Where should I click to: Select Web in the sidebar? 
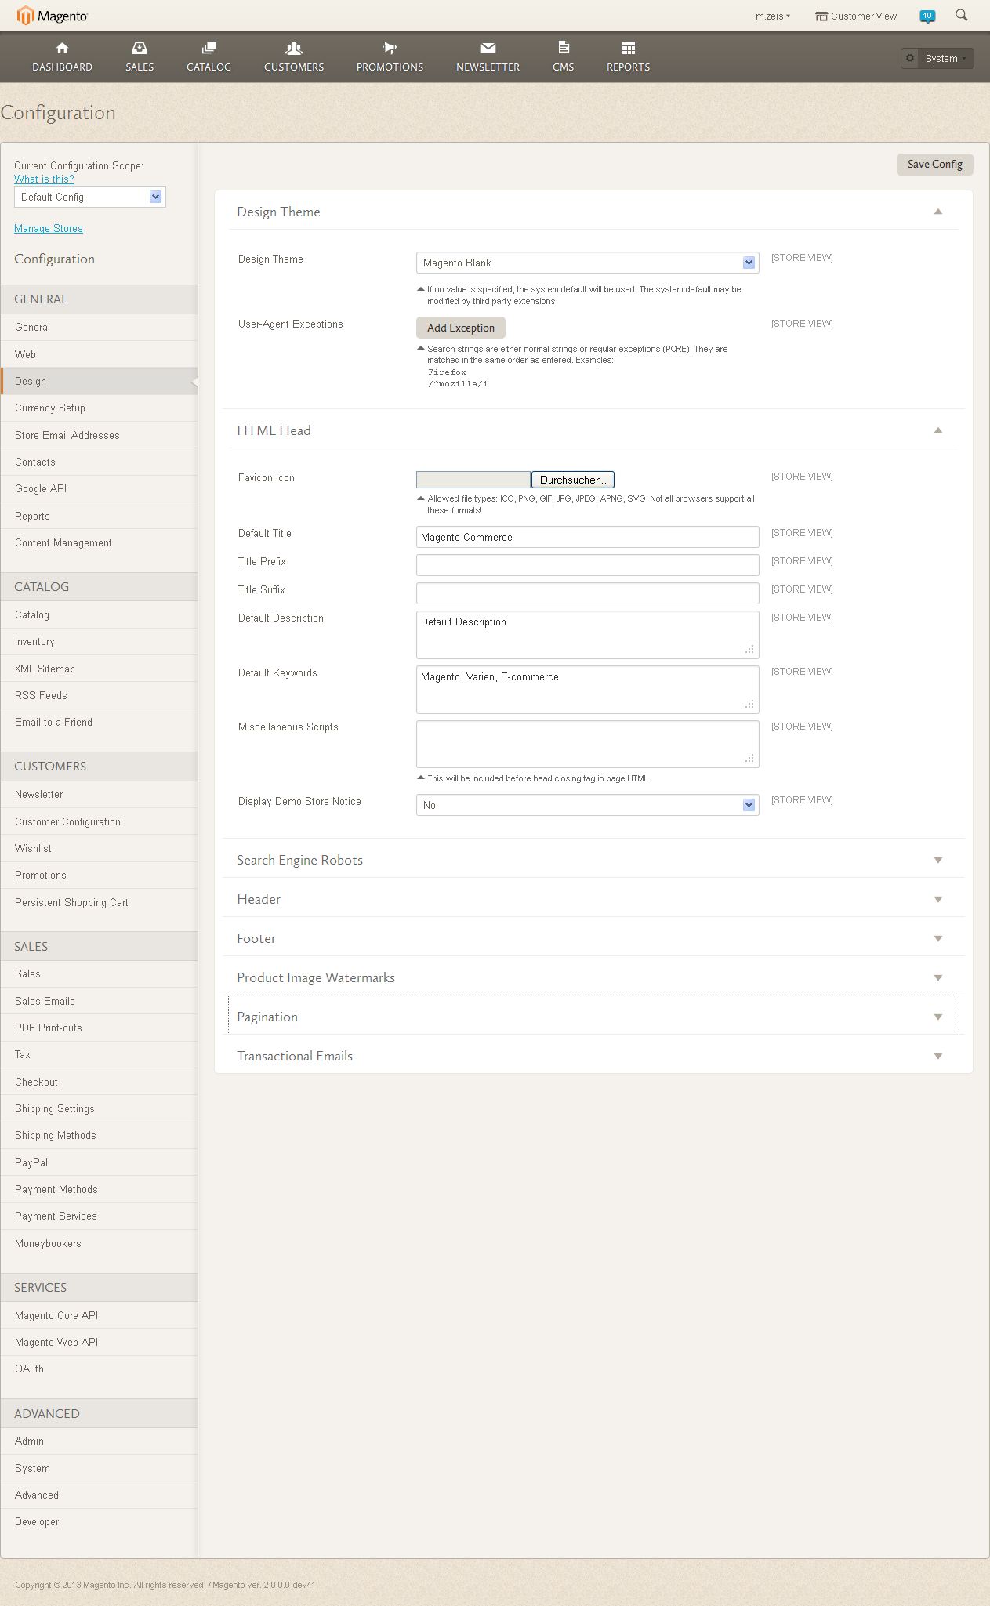click(99, 354)
